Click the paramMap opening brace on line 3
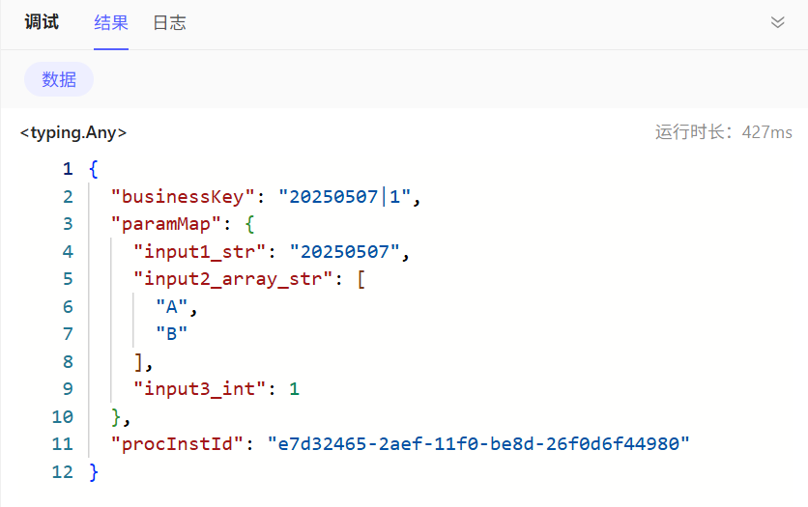808x507 pixels. click(250, 224)
